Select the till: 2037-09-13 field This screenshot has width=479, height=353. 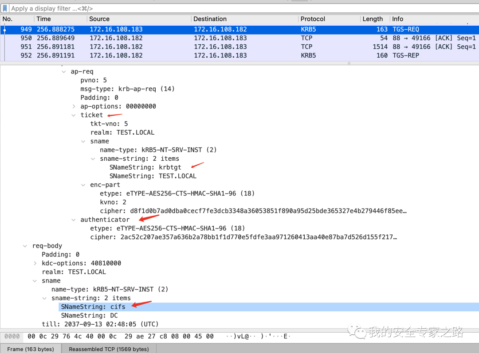click(100, 324)
